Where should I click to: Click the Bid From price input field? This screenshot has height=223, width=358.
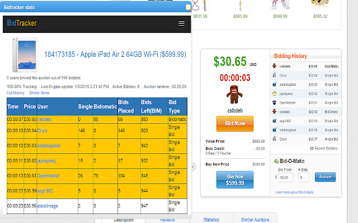[x=285, y=177]
